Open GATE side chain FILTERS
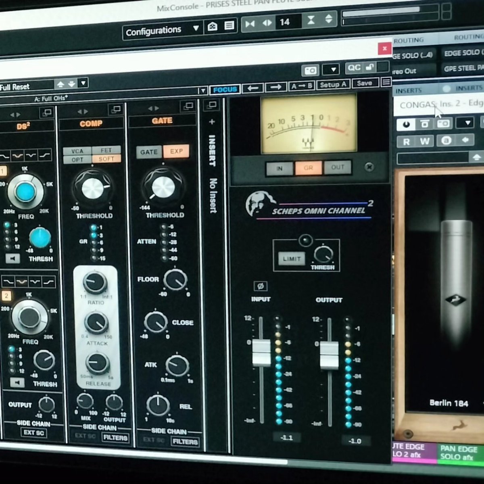484x484 pixels. tap(185, 442)
